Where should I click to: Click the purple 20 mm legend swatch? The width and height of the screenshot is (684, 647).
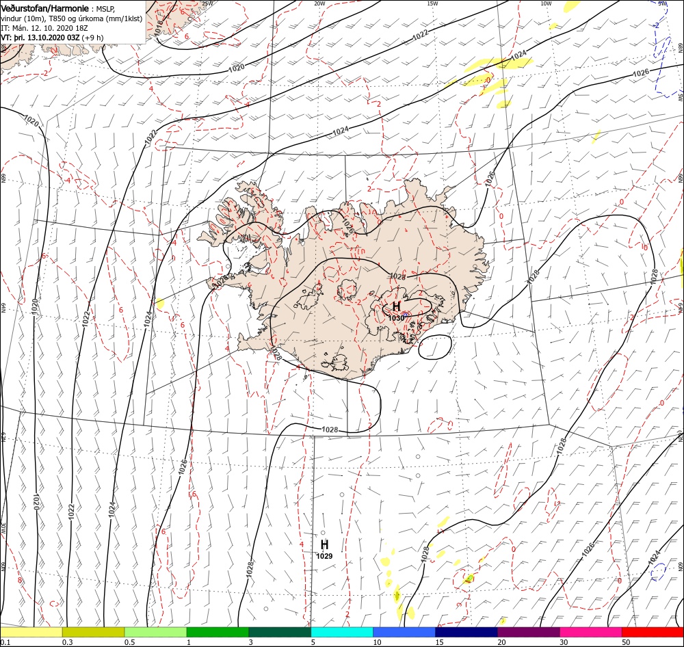528,632
